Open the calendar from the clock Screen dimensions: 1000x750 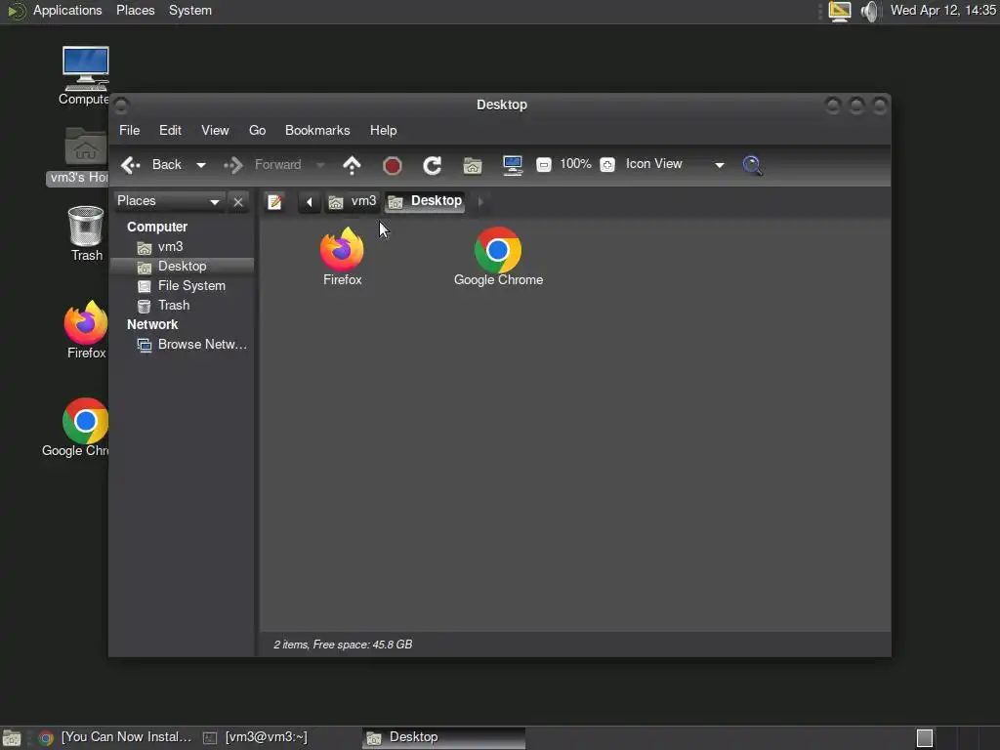click(942, 11)
